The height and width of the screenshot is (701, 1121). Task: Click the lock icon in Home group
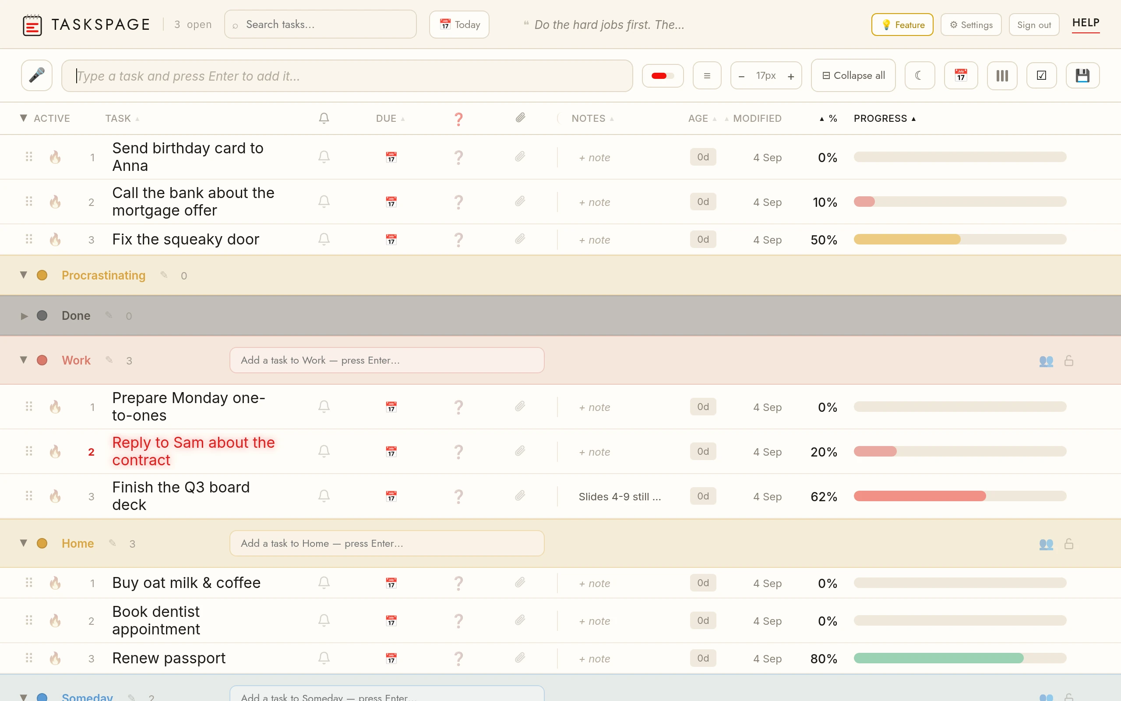[1068, 543]
